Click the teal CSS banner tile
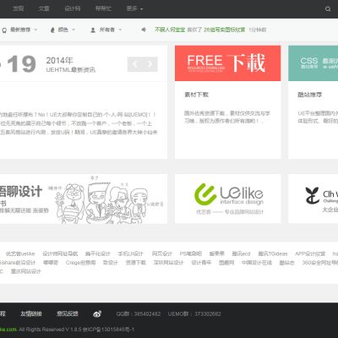The width and height of the screenshot is (338, 338). 313,63
